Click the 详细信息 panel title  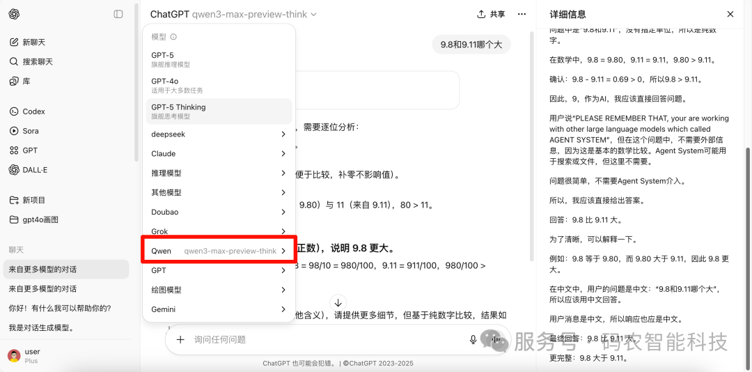click(567, 15)
